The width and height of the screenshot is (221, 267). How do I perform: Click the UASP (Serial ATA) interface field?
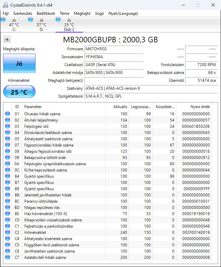(x=113, y=65)
